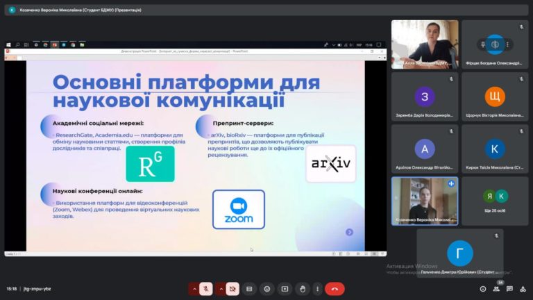Select Козаченко Вероніка's video tile
Viewport: 533px width, 300px height.
coord(425,201)
